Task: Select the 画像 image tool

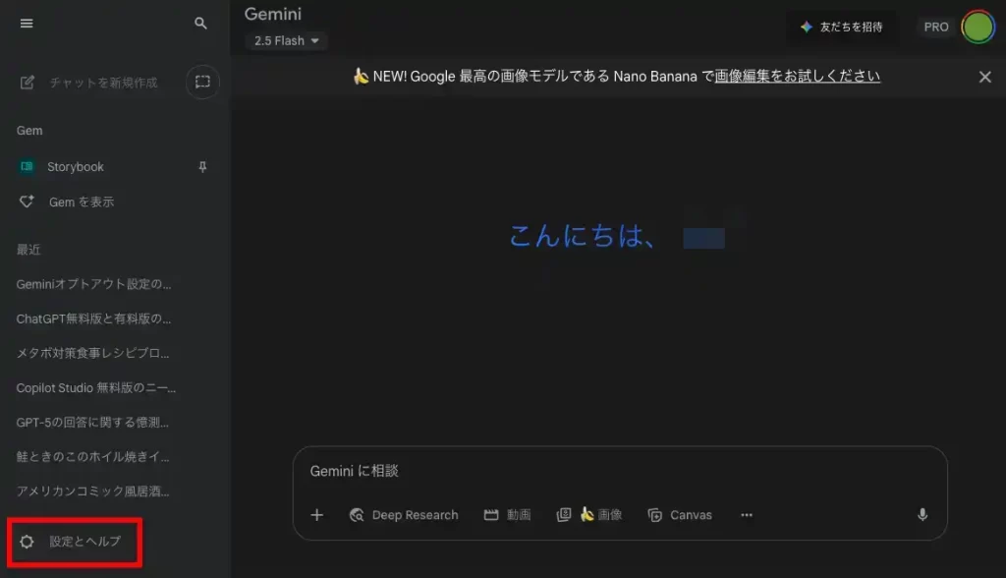Action: point(589,515)
